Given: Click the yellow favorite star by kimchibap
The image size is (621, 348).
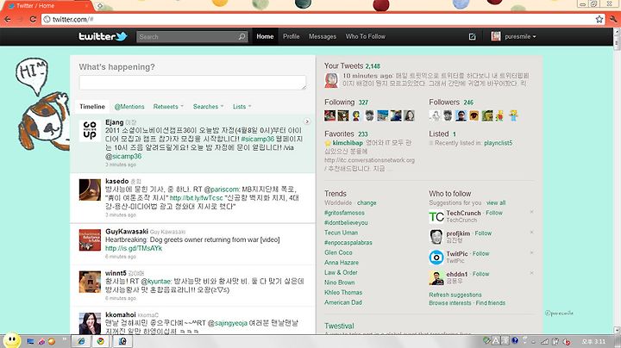Looking at the screenshot, I should pyautogui.click(x=328, y=143).
